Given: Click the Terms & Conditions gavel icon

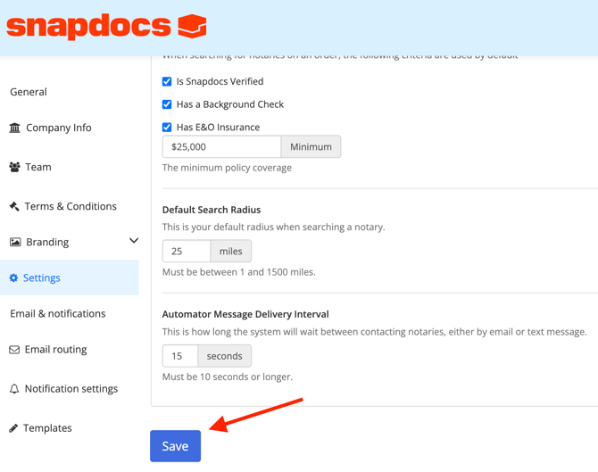Looking at the screenshot, I should coord(14,206).
